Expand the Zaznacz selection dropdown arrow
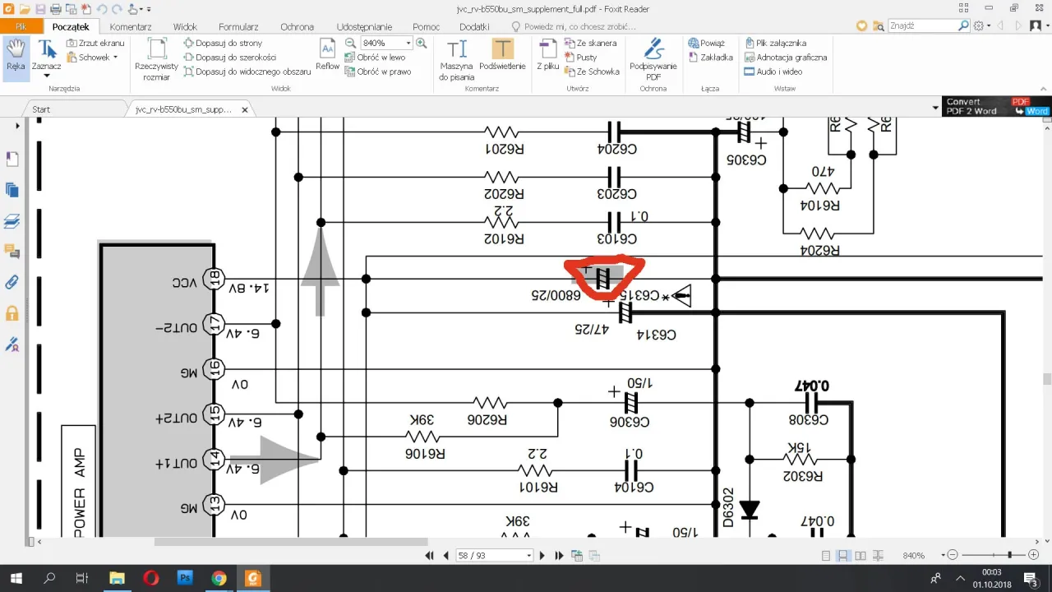Image resolution: width=1052 pixels, height=592 pixels. pyautogui.click(x=47, y=76)
